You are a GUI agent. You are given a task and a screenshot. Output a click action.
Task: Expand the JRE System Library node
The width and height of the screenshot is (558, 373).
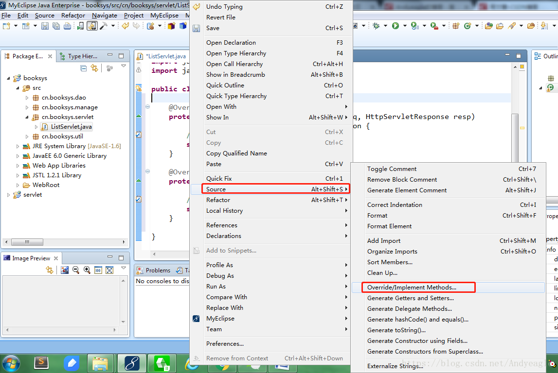tap(18, 146)
